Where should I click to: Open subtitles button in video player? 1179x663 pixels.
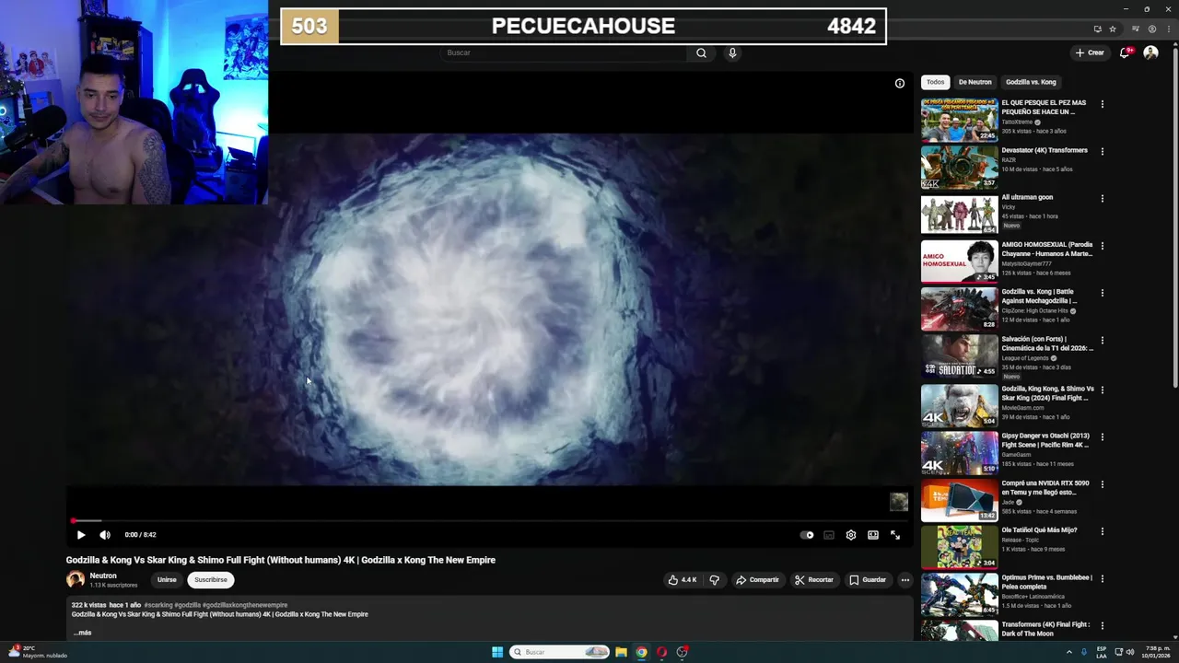[x=829, y=535]
